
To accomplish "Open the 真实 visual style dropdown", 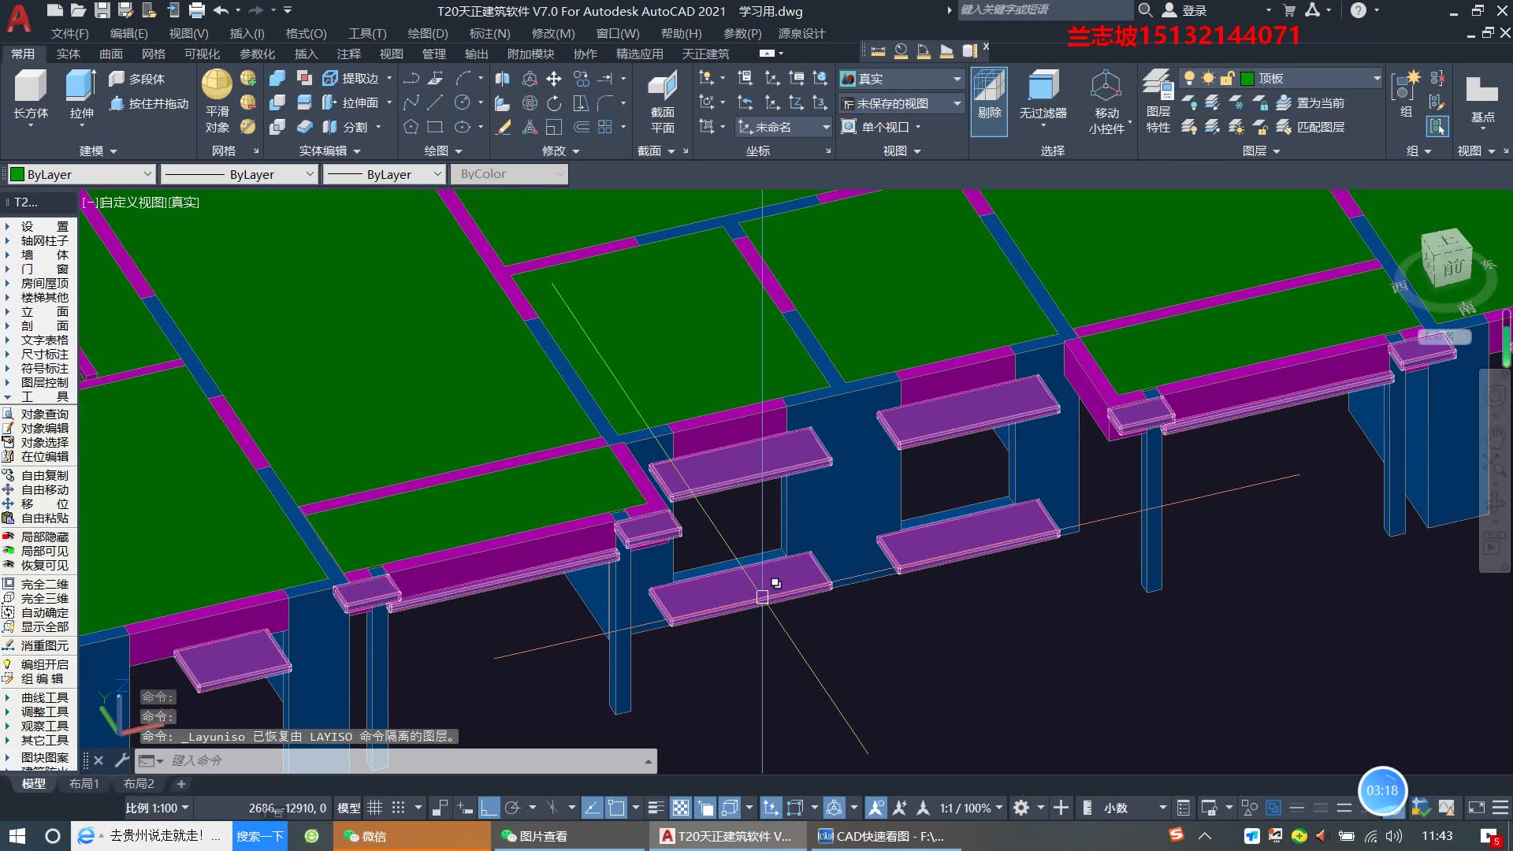I will (x=957, y=79).
